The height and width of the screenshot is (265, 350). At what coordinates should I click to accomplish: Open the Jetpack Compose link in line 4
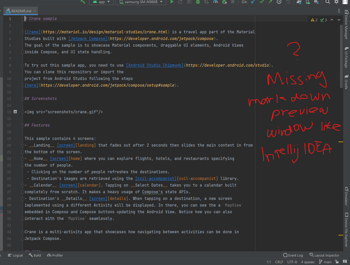88,39
